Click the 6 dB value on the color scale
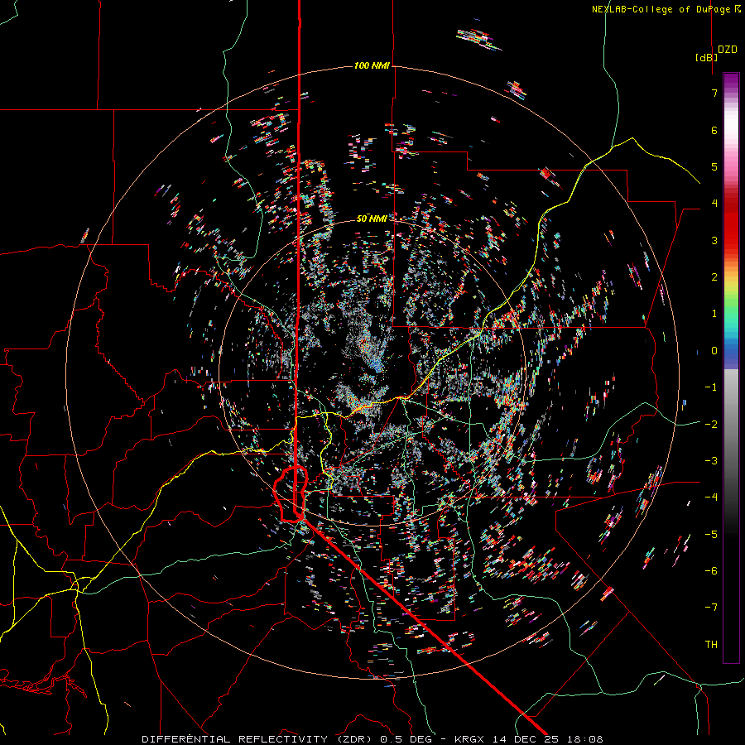 click(714, 130)
